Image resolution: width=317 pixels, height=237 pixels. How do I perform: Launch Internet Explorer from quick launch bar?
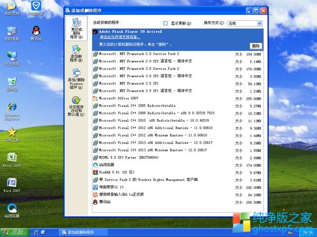coord(36,232)
